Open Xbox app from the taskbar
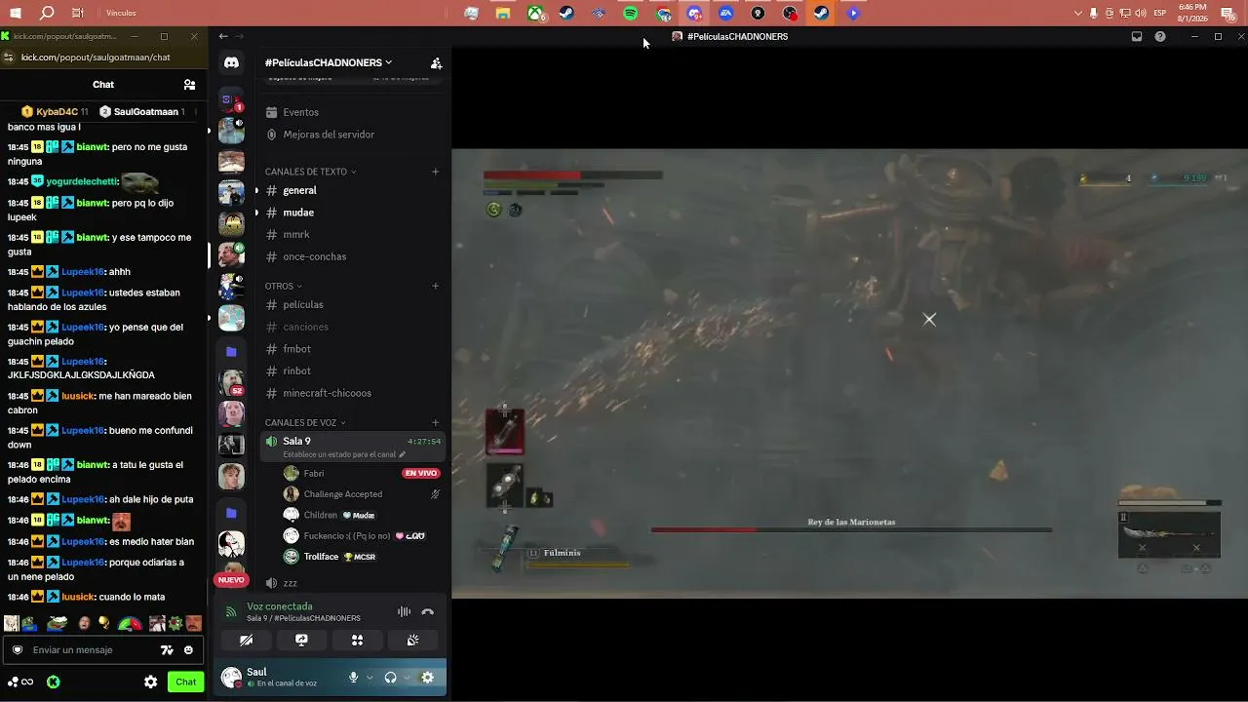Screen dimensions: 1248x702 [535, 14]
